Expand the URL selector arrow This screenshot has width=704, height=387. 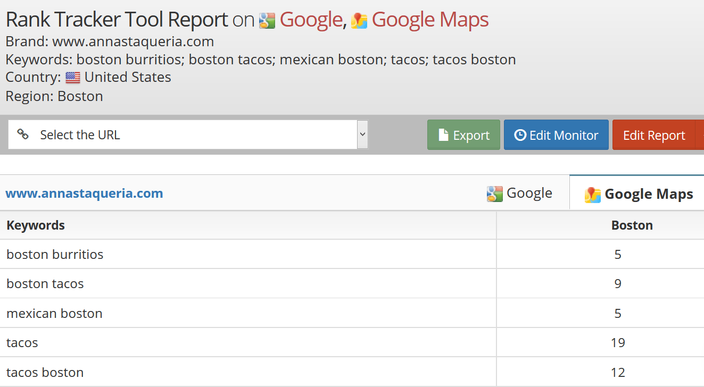pyautogui.click(x=362, y=134)
